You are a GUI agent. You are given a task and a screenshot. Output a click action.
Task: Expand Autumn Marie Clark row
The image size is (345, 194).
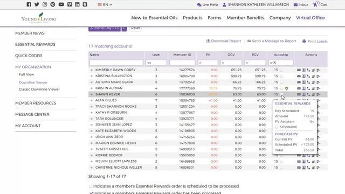(x=92, y=82)
